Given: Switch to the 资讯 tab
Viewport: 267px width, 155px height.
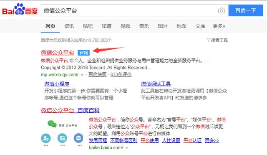Looking at the screenshot, I should (x=69, y=26).
